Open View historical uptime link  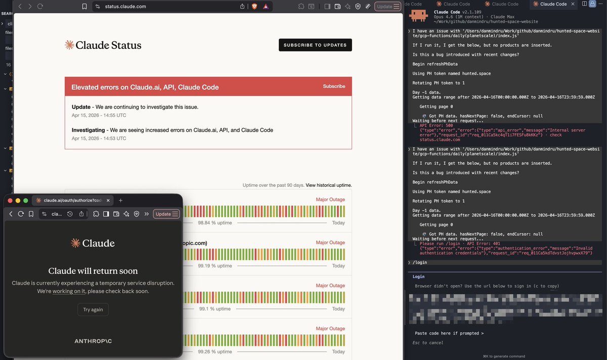[329, 185]
